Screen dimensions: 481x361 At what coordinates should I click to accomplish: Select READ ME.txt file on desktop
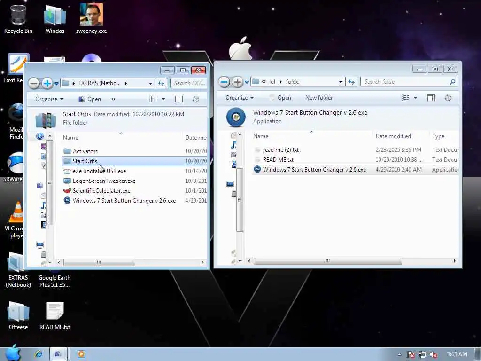coord(54,315)
